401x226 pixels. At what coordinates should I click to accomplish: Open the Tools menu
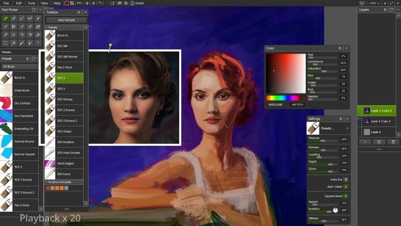click(31, 3)
